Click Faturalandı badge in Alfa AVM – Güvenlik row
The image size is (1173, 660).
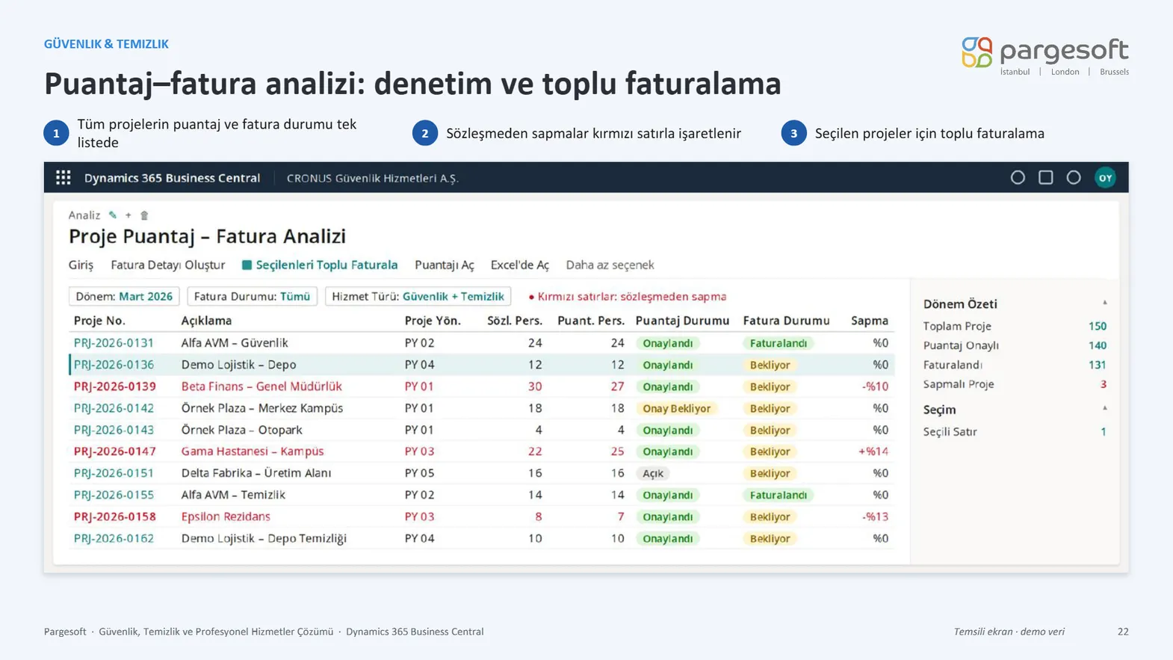tap(779, 344)
